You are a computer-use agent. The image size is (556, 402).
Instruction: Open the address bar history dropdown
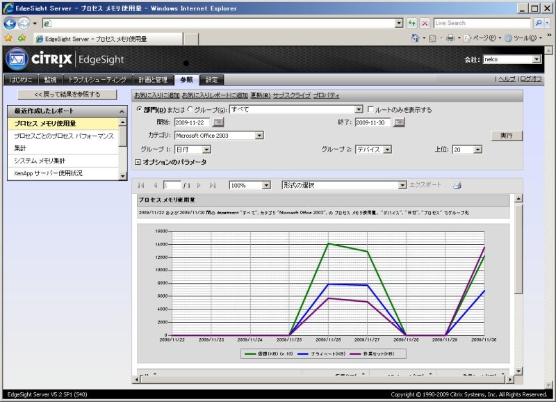(399, 24)
